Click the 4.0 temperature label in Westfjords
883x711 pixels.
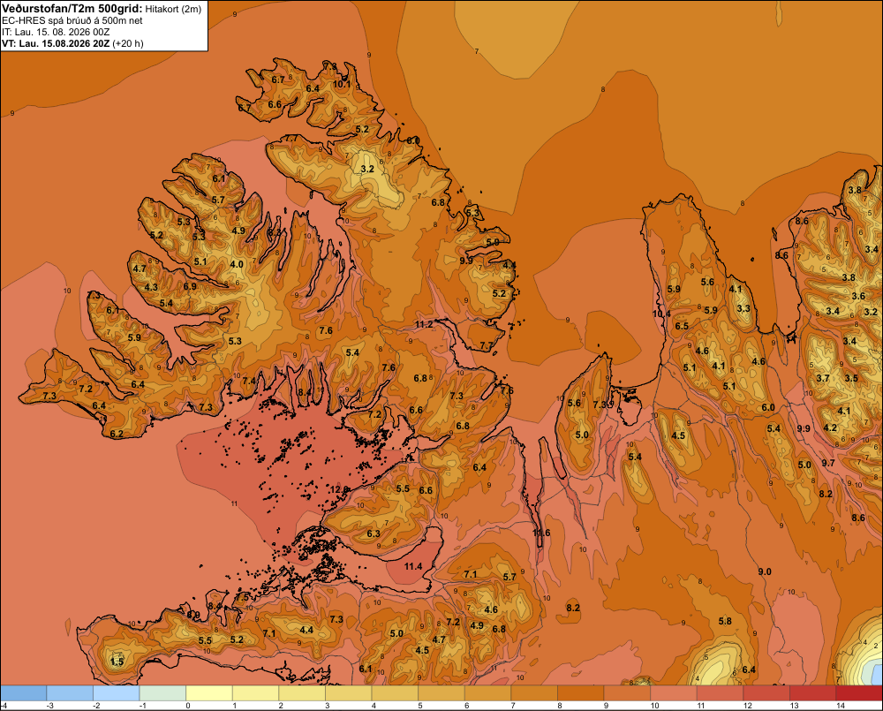(237, 264)
